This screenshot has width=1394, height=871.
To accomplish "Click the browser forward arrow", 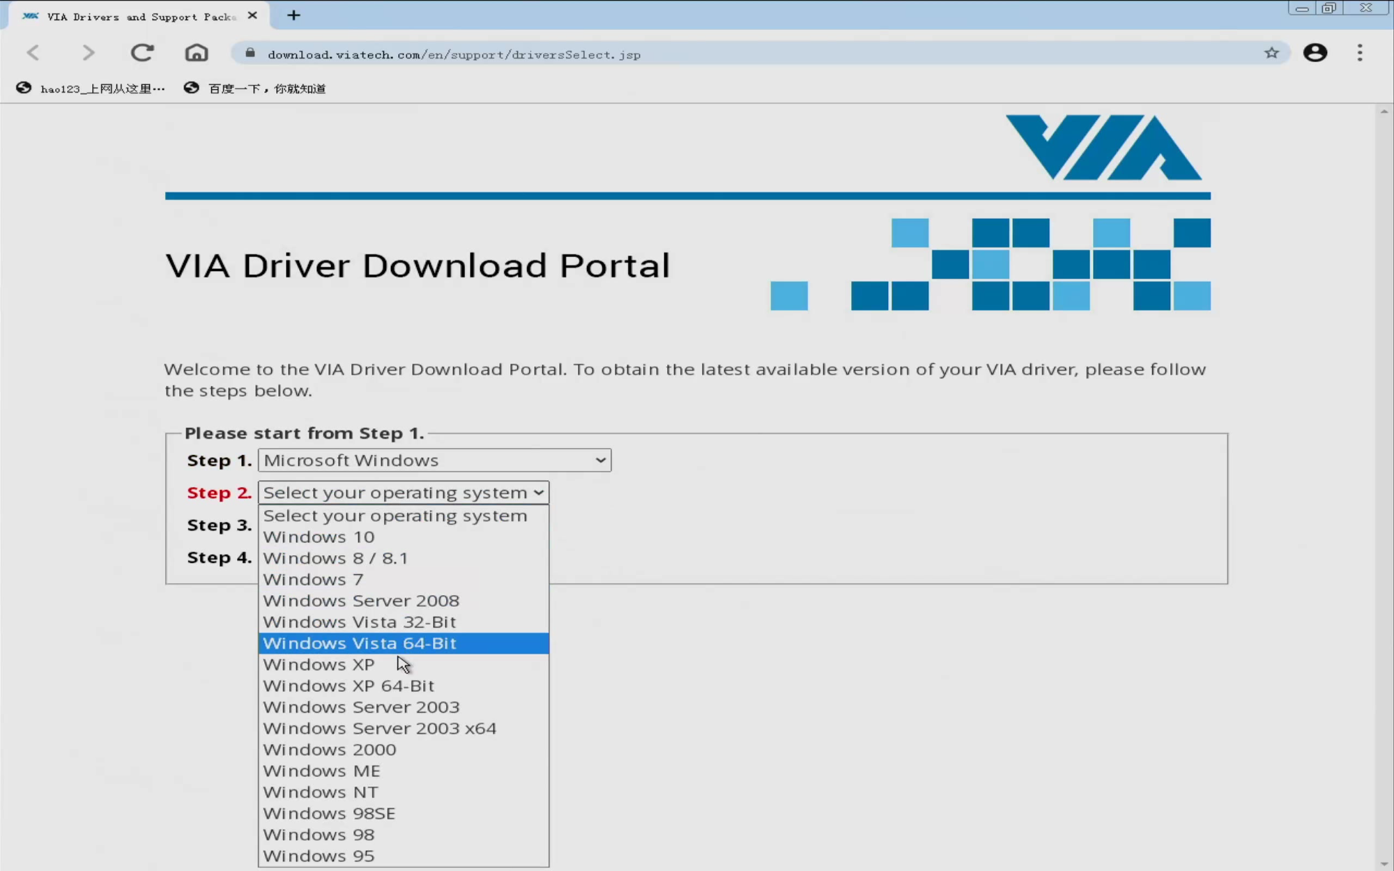I will (88, 53).
